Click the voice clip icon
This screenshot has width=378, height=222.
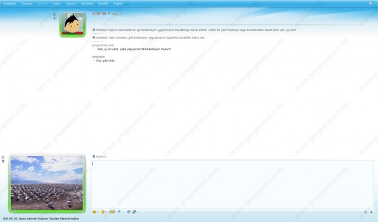119,212
